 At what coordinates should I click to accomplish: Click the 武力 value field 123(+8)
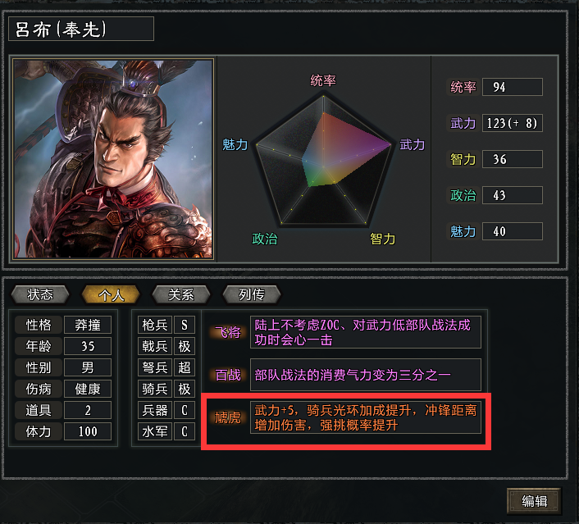tap(513, 123)
